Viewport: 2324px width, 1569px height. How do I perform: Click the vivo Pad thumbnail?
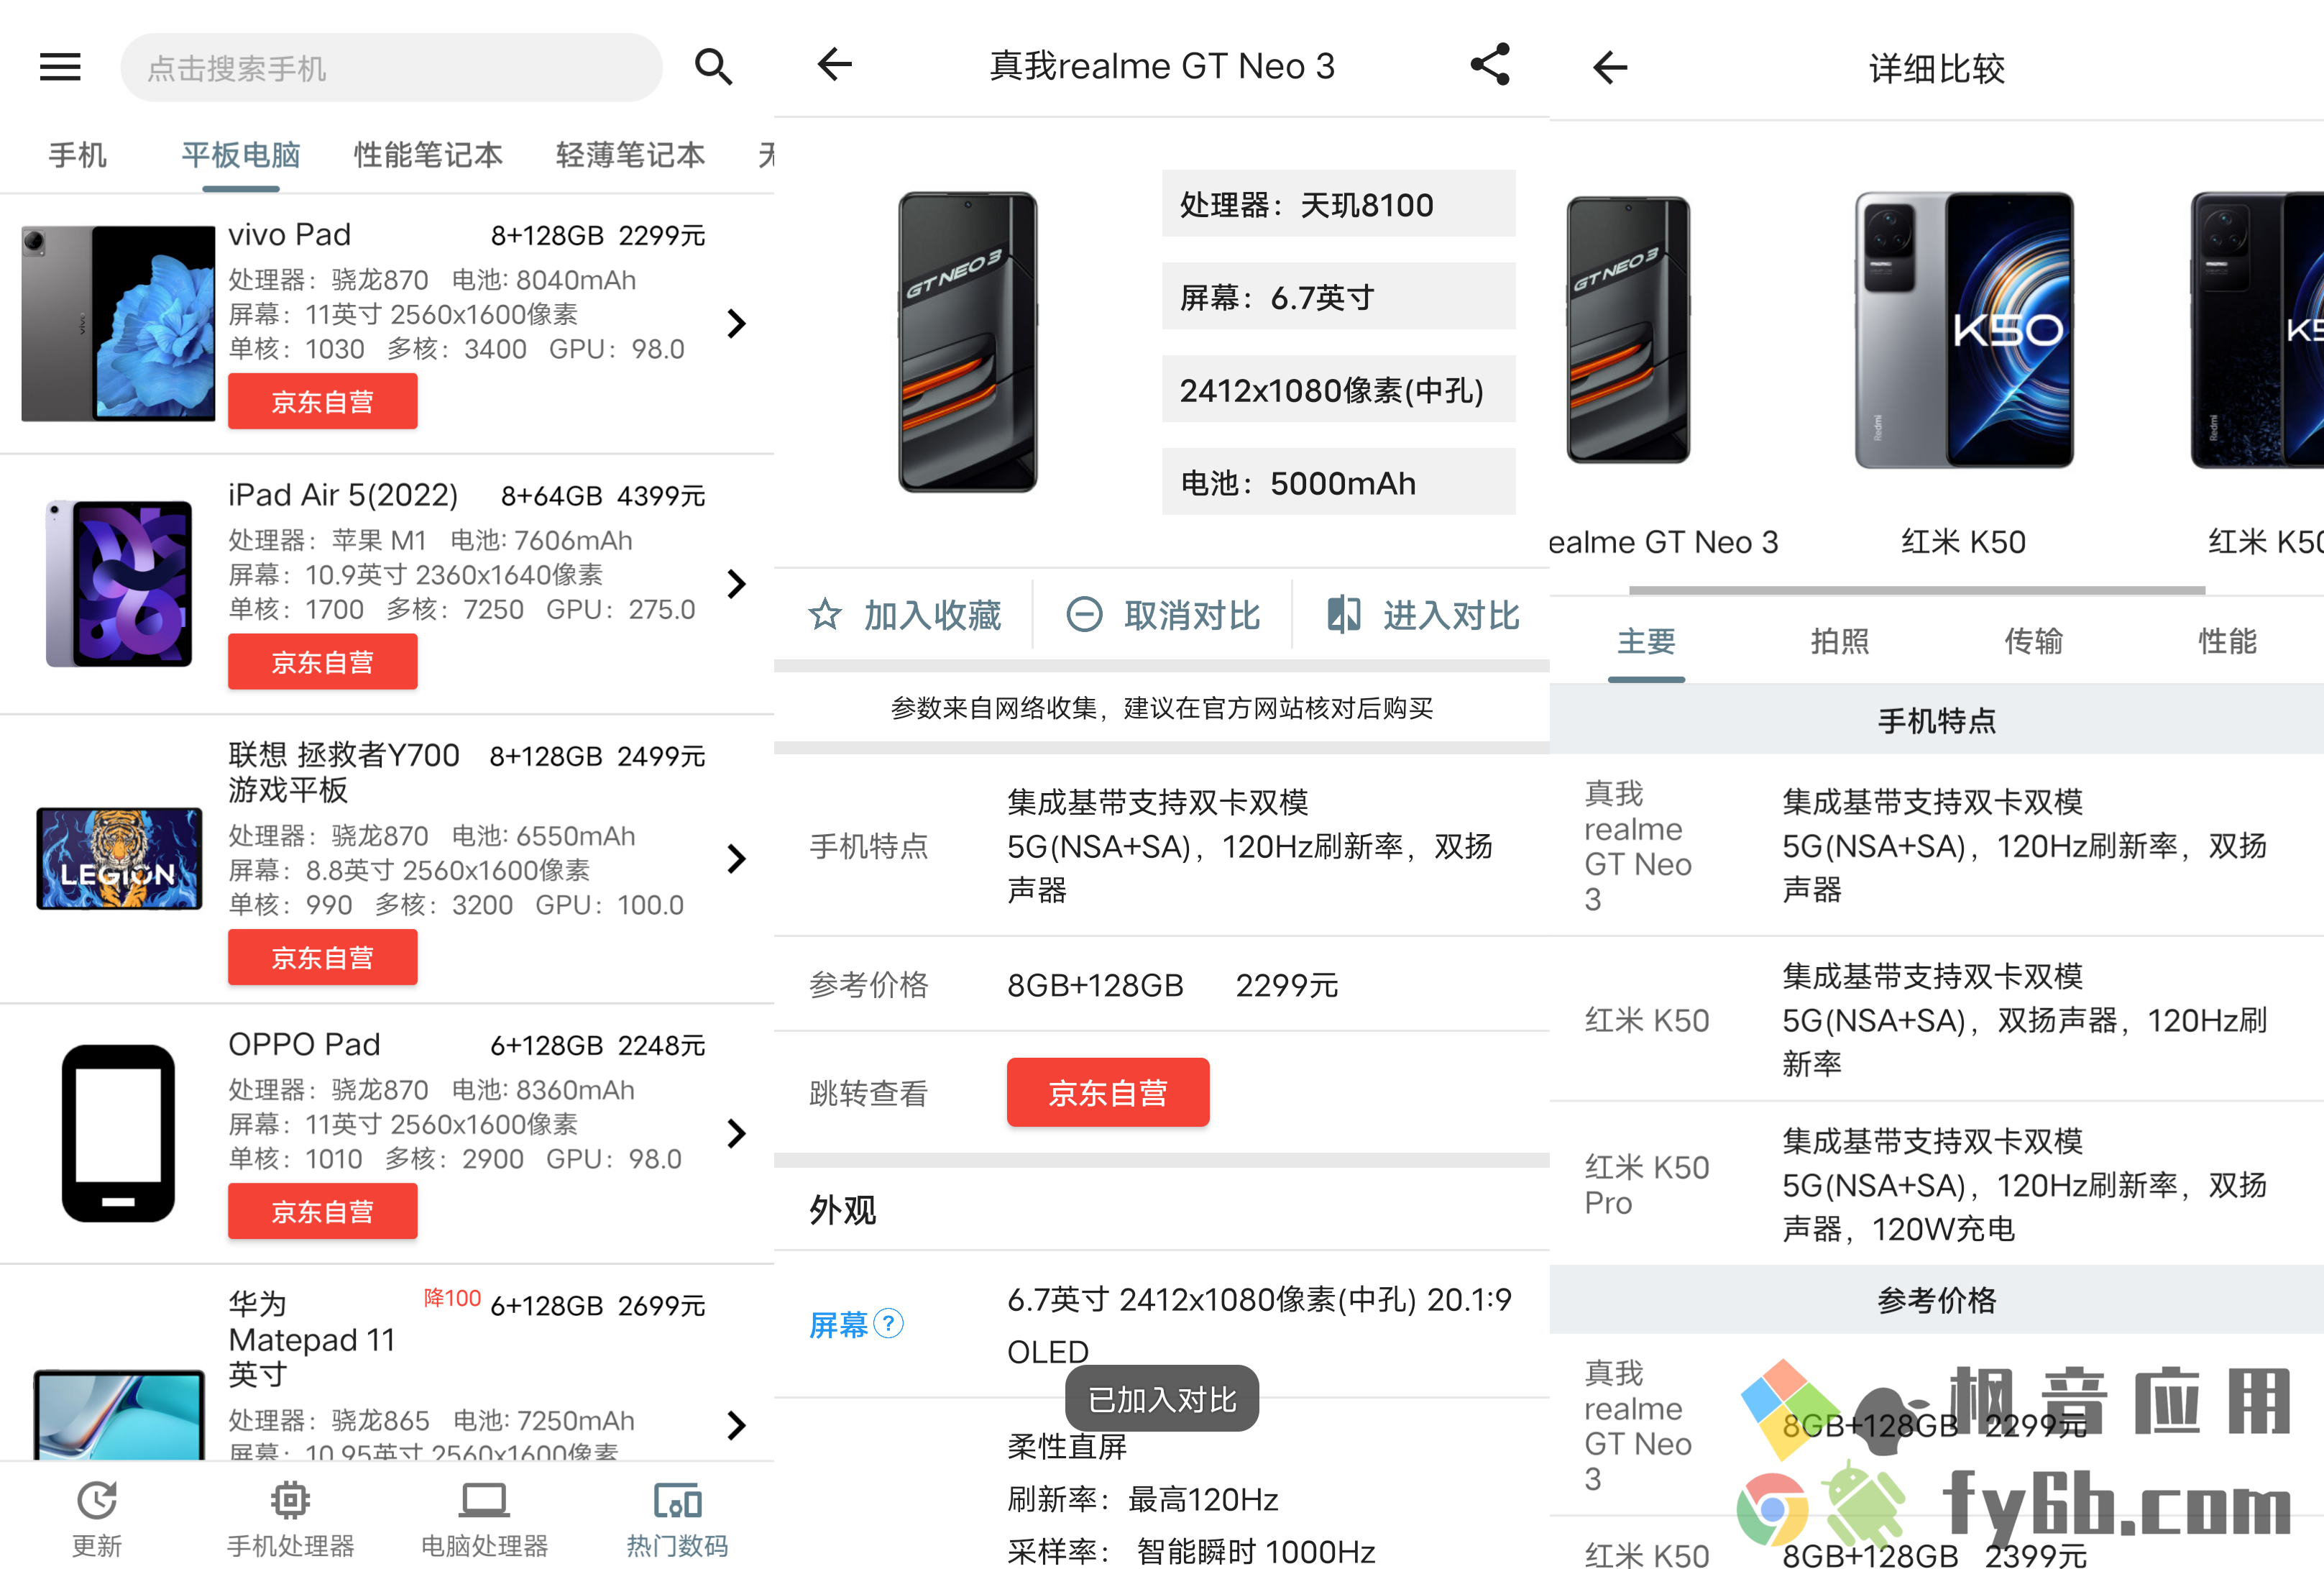coord(118,323)
